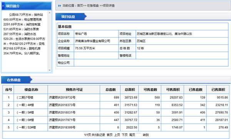This screenshot has width=231, height=139.
Task: Click the arrow icon beside 项目简介
Action: (x=3, y=6)
